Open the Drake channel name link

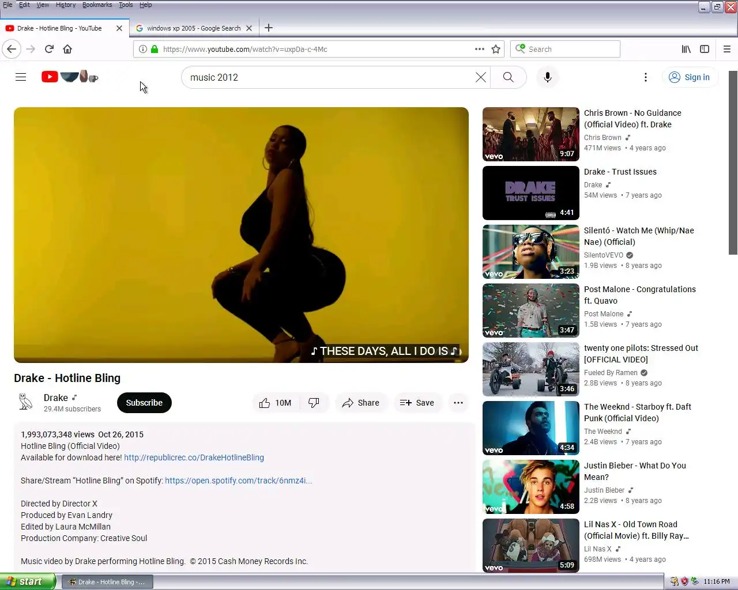coord(56,398)
